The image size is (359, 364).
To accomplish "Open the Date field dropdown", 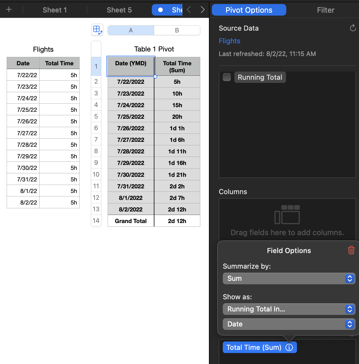I will pos(289,324).
